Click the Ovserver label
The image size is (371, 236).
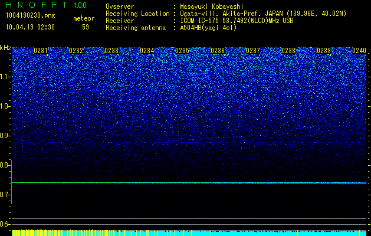120,6
